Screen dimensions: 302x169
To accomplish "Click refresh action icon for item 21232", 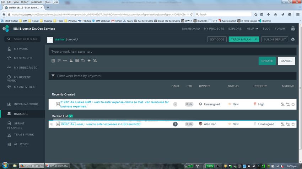I will pos(288,104).
